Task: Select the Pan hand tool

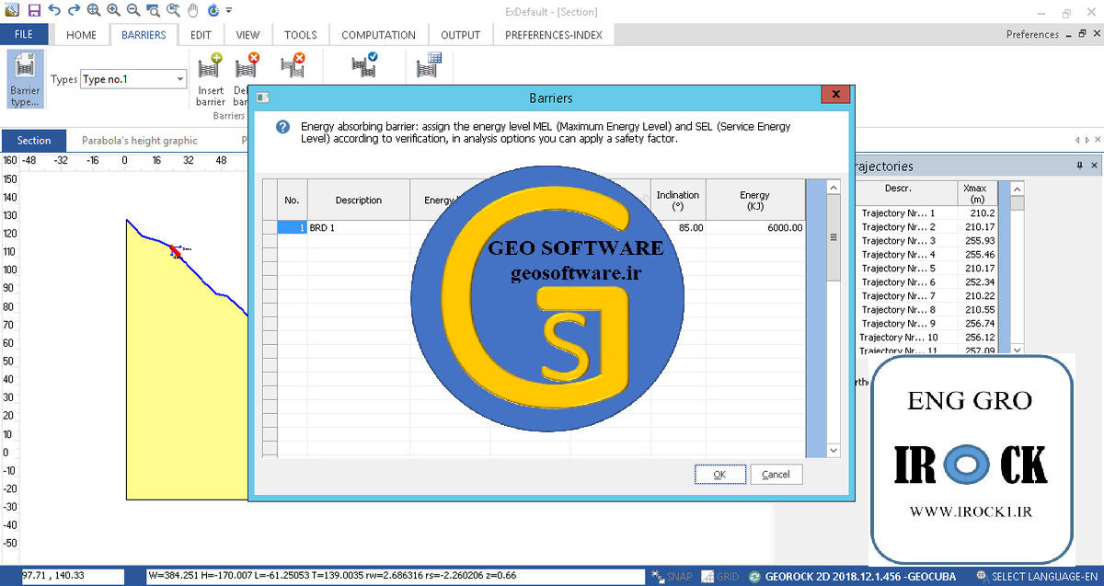Action: click(193, 10)
